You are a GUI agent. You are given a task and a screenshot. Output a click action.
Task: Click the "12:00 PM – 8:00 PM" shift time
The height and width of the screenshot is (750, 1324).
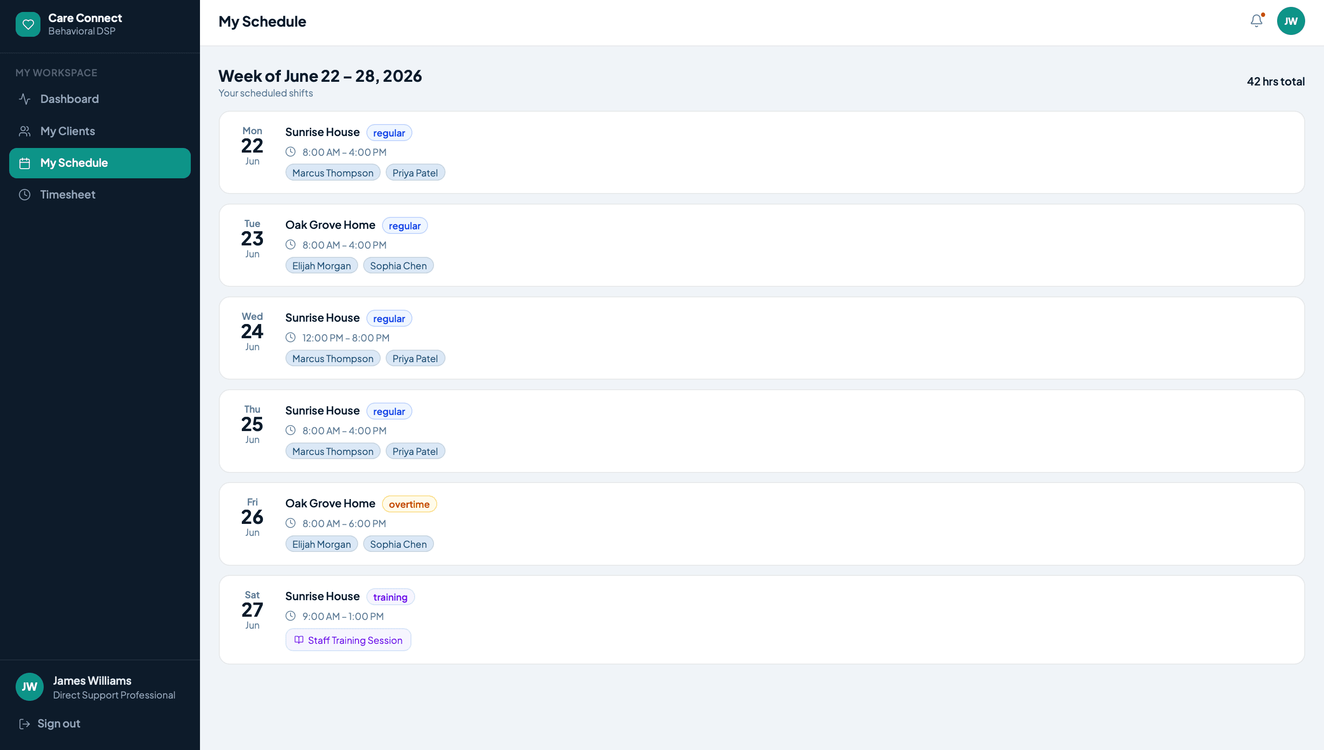point(346,337)
